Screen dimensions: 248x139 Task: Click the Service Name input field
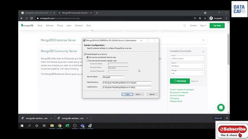click(x=113, y=77)
